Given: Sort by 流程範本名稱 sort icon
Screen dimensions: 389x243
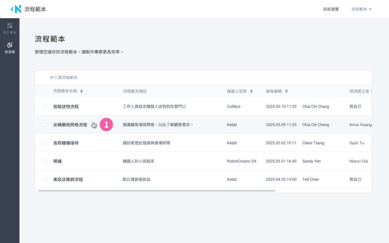Looking at the screenshot, I should pyautogui.click(x=81, y=91).
